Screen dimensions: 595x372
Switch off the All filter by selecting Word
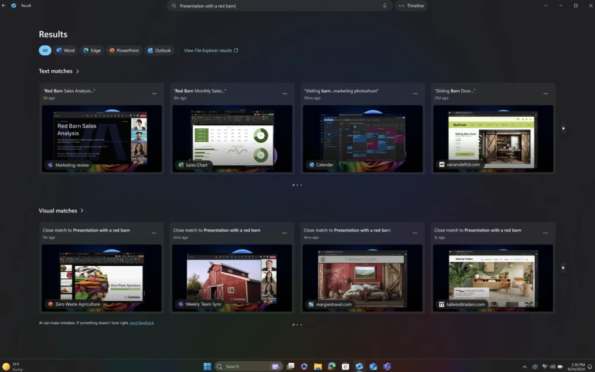pyautogui.click(x=66, y=50)
